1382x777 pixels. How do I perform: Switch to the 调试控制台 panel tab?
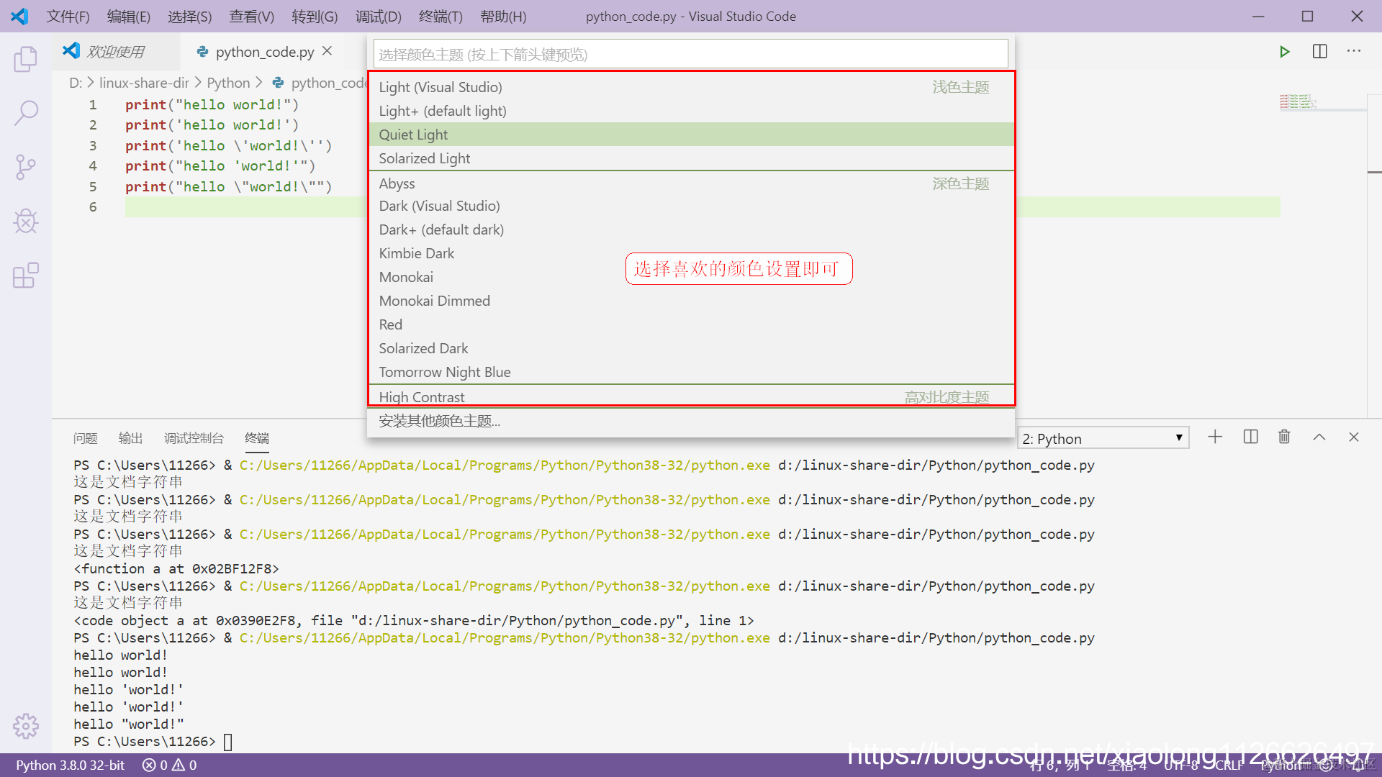194,437
